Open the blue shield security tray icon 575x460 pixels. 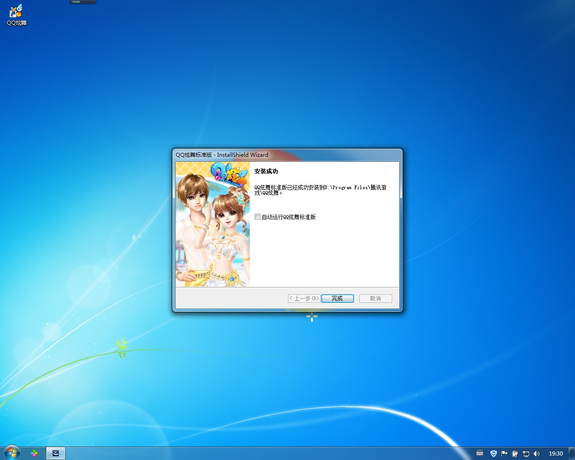(x=493, y=453)
